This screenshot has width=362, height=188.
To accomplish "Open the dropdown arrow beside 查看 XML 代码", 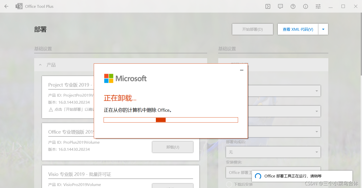I will [323, 29].
